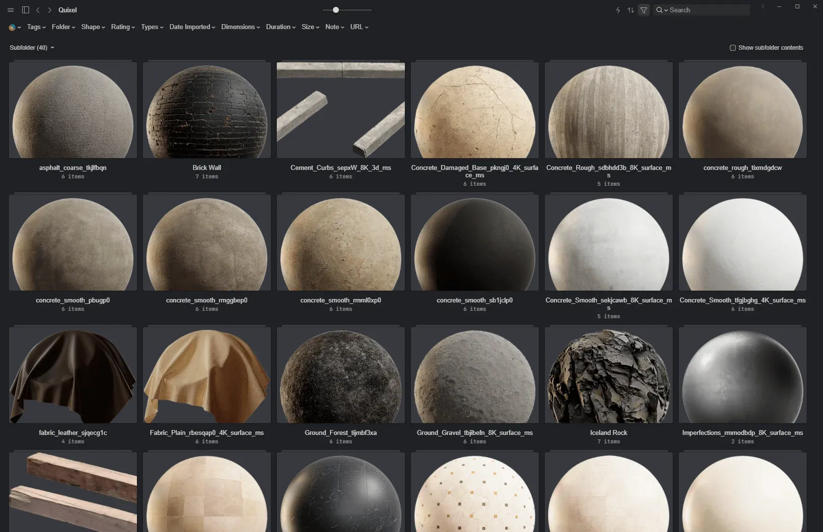The height and width of the screenshot is (532, 823).
Task: Click the Quixel folder title
Action: (x=67, y=10)
